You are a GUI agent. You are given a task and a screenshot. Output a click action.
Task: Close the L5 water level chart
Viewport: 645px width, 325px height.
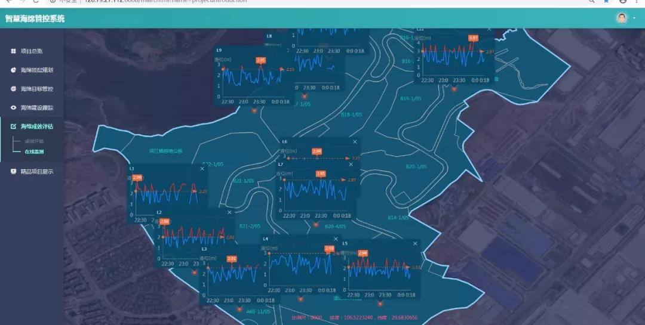tap(415, 244)
